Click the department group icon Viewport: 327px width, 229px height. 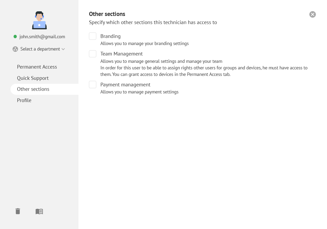[x=15, y=49]
